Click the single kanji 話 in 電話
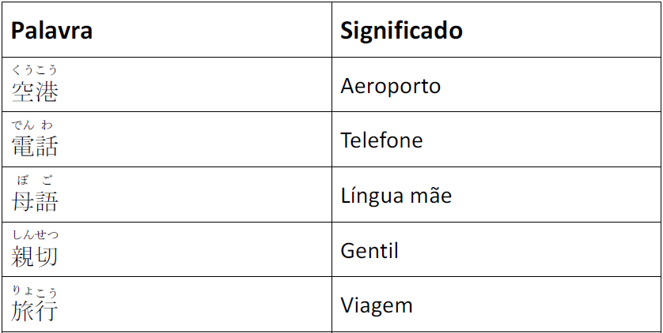This screenshot has height=333, width=663. coord(47,146)
